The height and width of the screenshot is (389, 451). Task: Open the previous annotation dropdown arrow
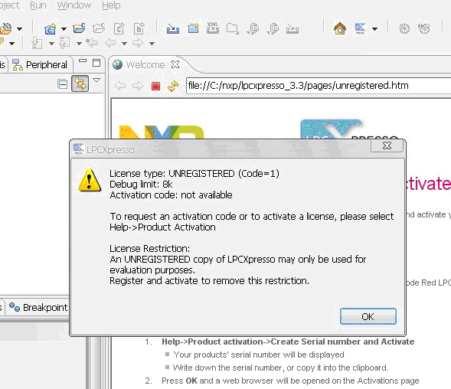point(79,44)
